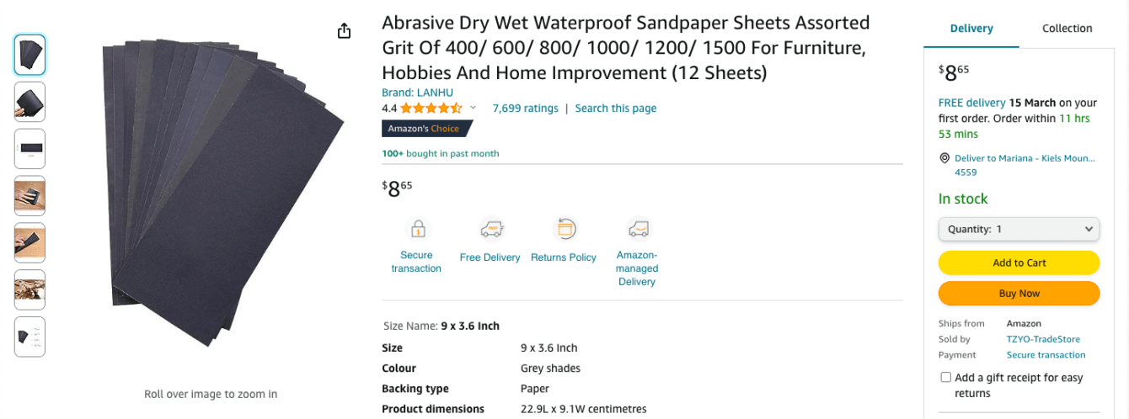Click the Returns Policy box icon

point(564,229)
